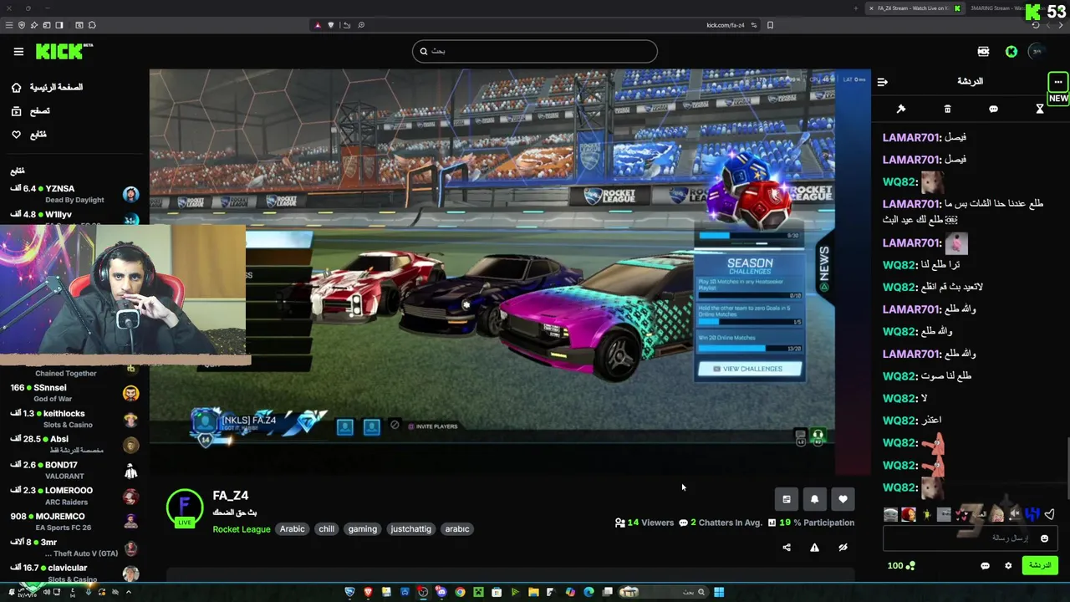
Task: Click the 14 Viewers count
Action: click(x=645, y=523)
